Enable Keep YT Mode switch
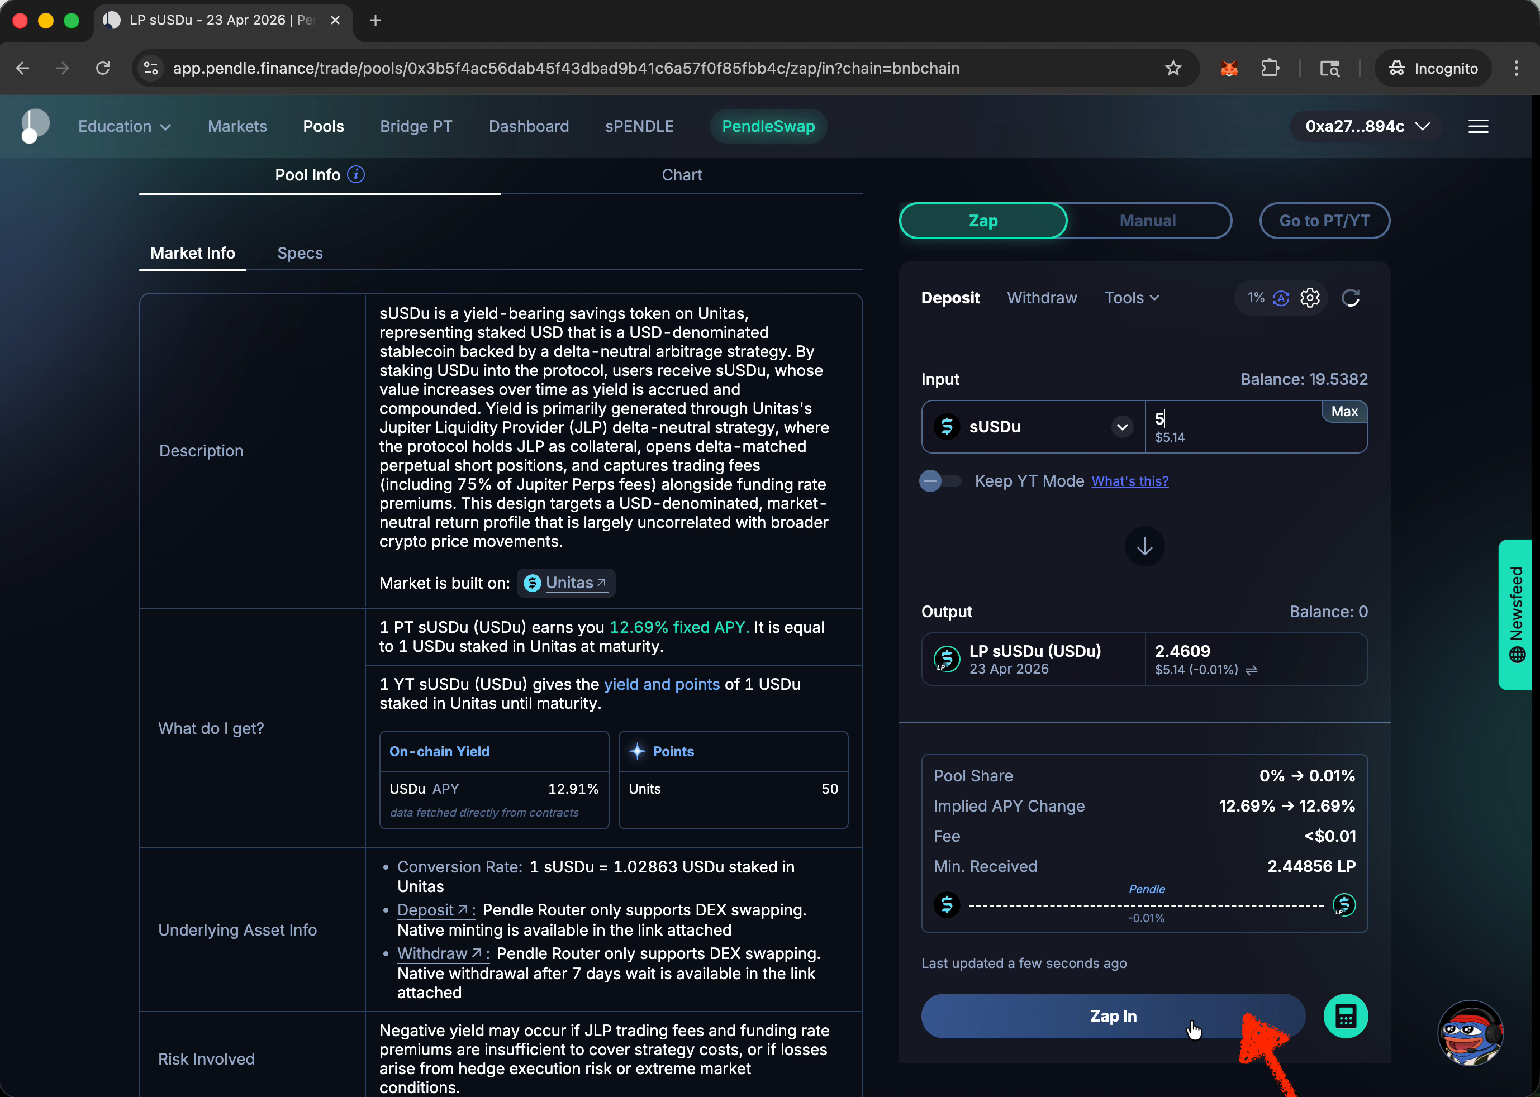Screen dimensions: 1540x1097 (x=940, y=481)
